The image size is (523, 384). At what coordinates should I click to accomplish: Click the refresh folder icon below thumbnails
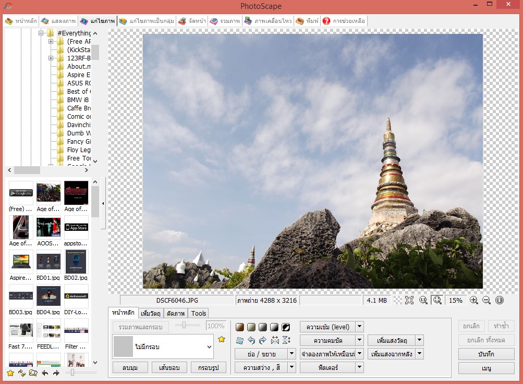[22, 373]
